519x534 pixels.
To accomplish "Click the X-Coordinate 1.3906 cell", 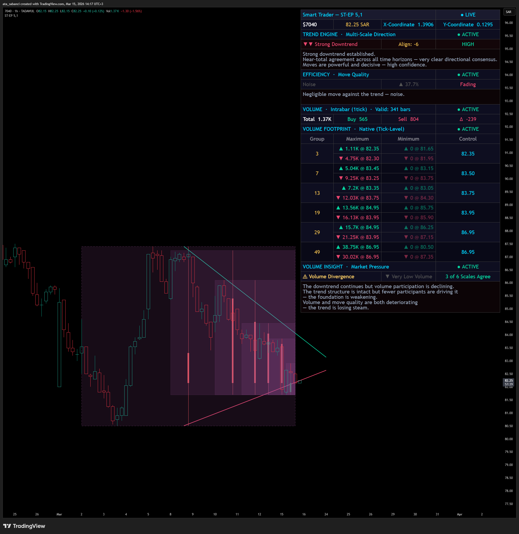I will [408, 24].
